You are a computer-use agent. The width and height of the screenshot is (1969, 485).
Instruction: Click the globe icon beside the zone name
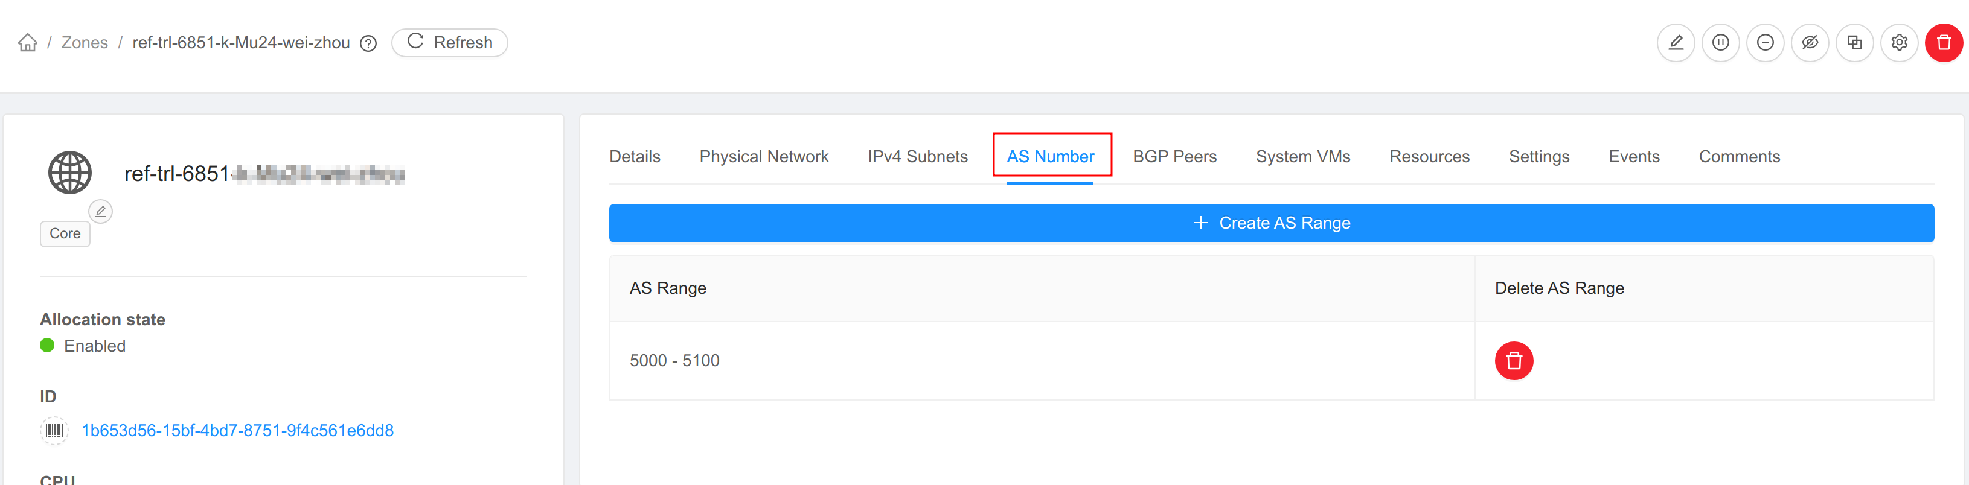point(70,173)
